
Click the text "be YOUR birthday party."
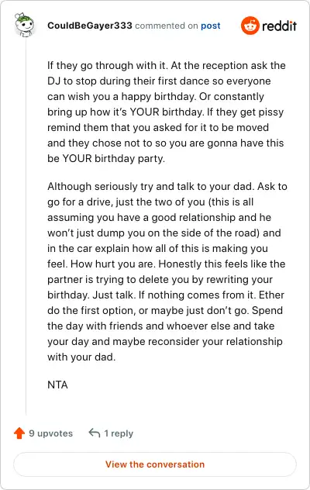pyautogui.click(x=106, y=159)
